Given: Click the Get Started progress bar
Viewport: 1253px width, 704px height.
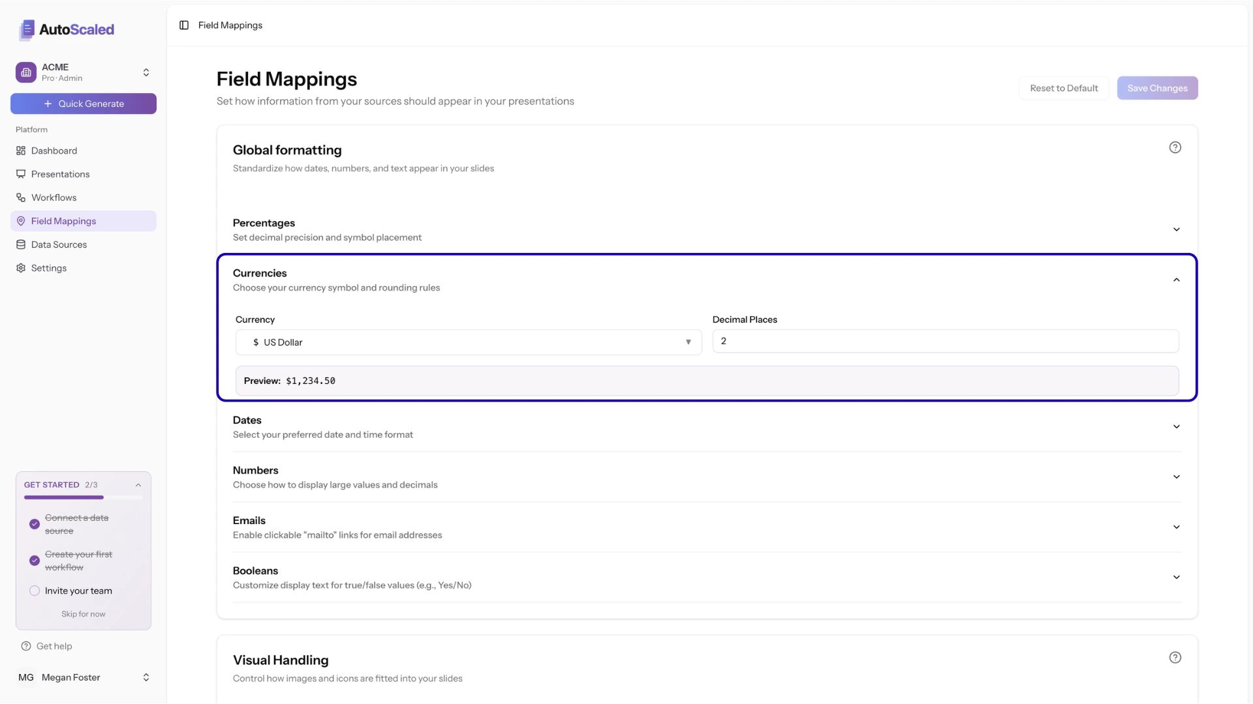Looking at the screenshot, I should (x=83, y=497).
